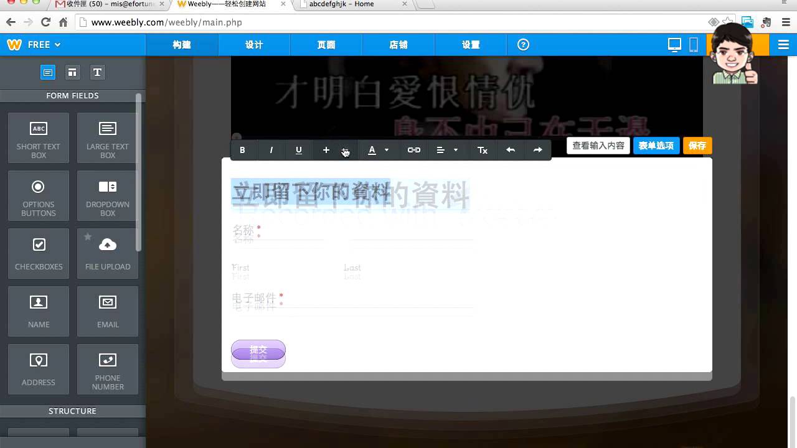
Task: Add a Dropdown Box field
Action: [x=108, y=195]
